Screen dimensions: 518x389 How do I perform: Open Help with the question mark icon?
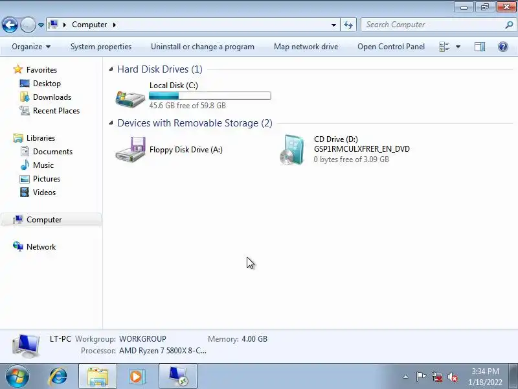(x=503, y=47)
